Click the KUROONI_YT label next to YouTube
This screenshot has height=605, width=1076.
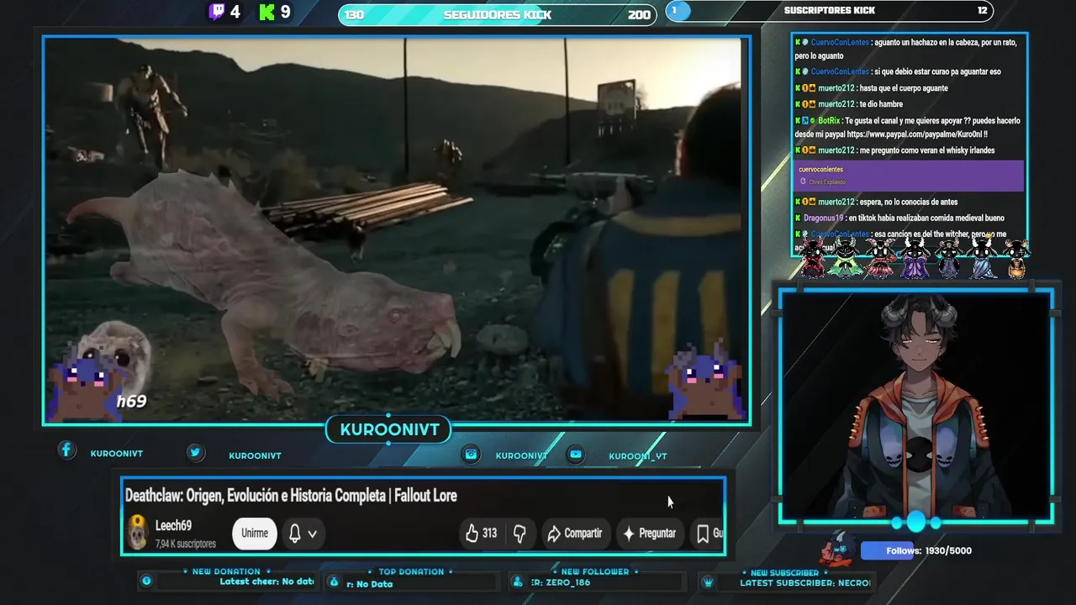(x=638, y=456)
